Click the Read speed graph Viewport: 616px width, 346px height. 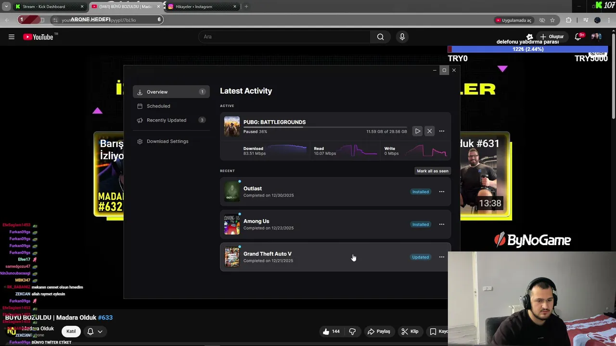tap(358, 151)
